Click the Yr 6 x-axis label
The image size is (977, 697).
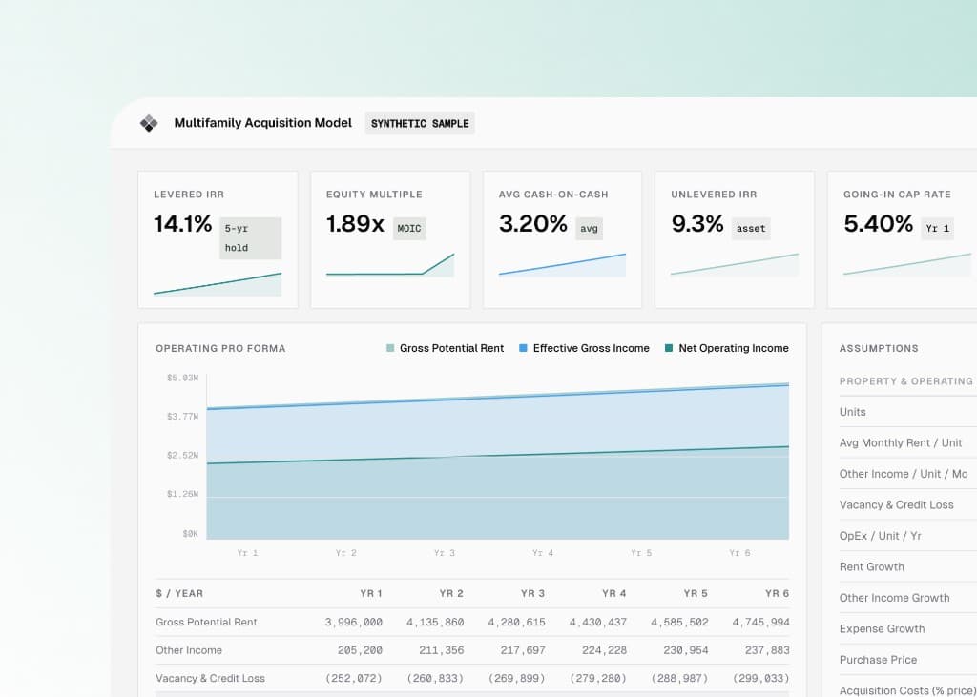739,552
